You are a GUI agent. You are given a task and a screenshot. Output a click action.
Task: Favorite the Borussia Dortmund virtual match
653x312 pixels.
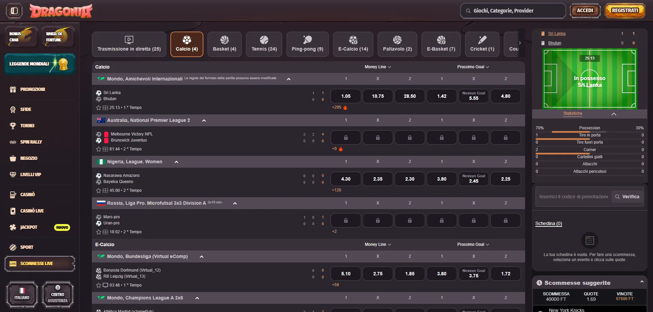tap(99, 285)
